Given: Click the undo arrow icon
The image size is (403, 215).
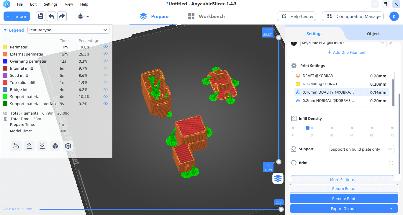Looking at the screenshot, I should pos(51,16).
